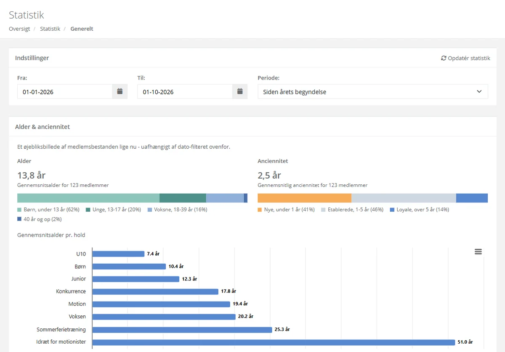Toggle Nye under 1 år legend swatch
505x352 pixels.
tap(260, 210)
